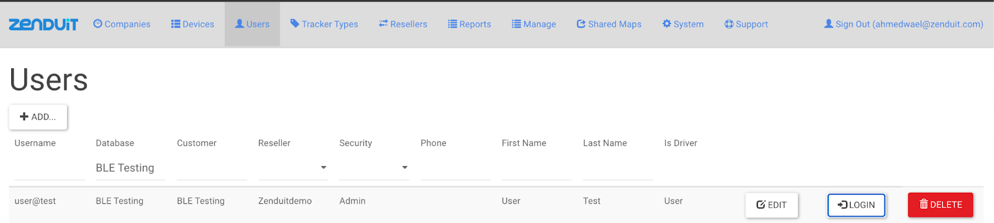Open the Devices list icon
Screen dimensions: 994x223
[x=175, y=24]
